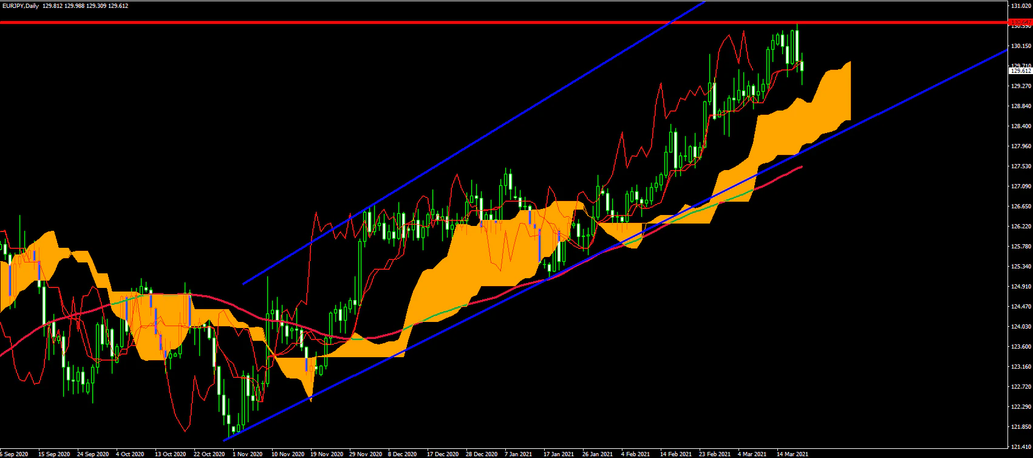The width and height of the screenshot is (1033, 458).
Task: Click the white 129.612 current price tag
Action: (x=1020, y=71)
